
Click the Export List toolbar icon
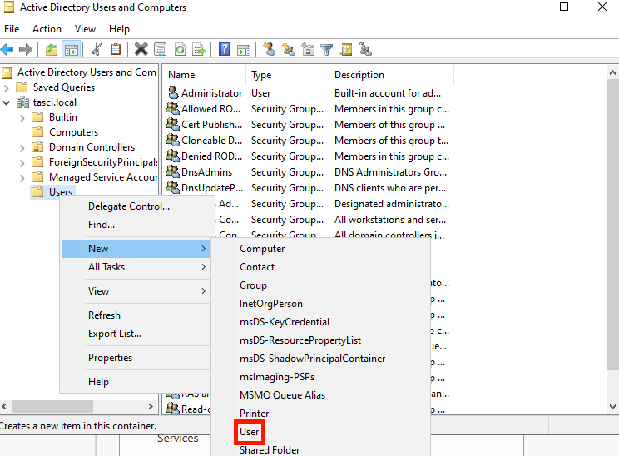[x=199, y=50]
